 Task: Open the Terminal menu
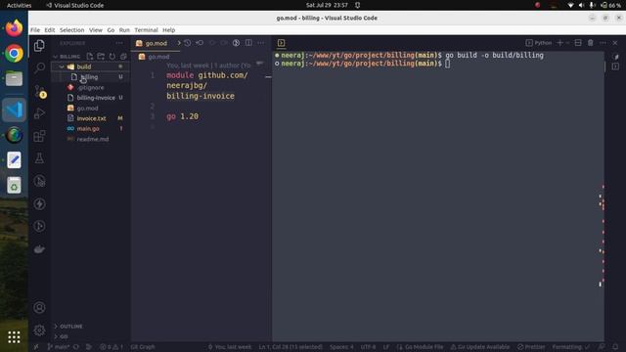coord(146,30)
